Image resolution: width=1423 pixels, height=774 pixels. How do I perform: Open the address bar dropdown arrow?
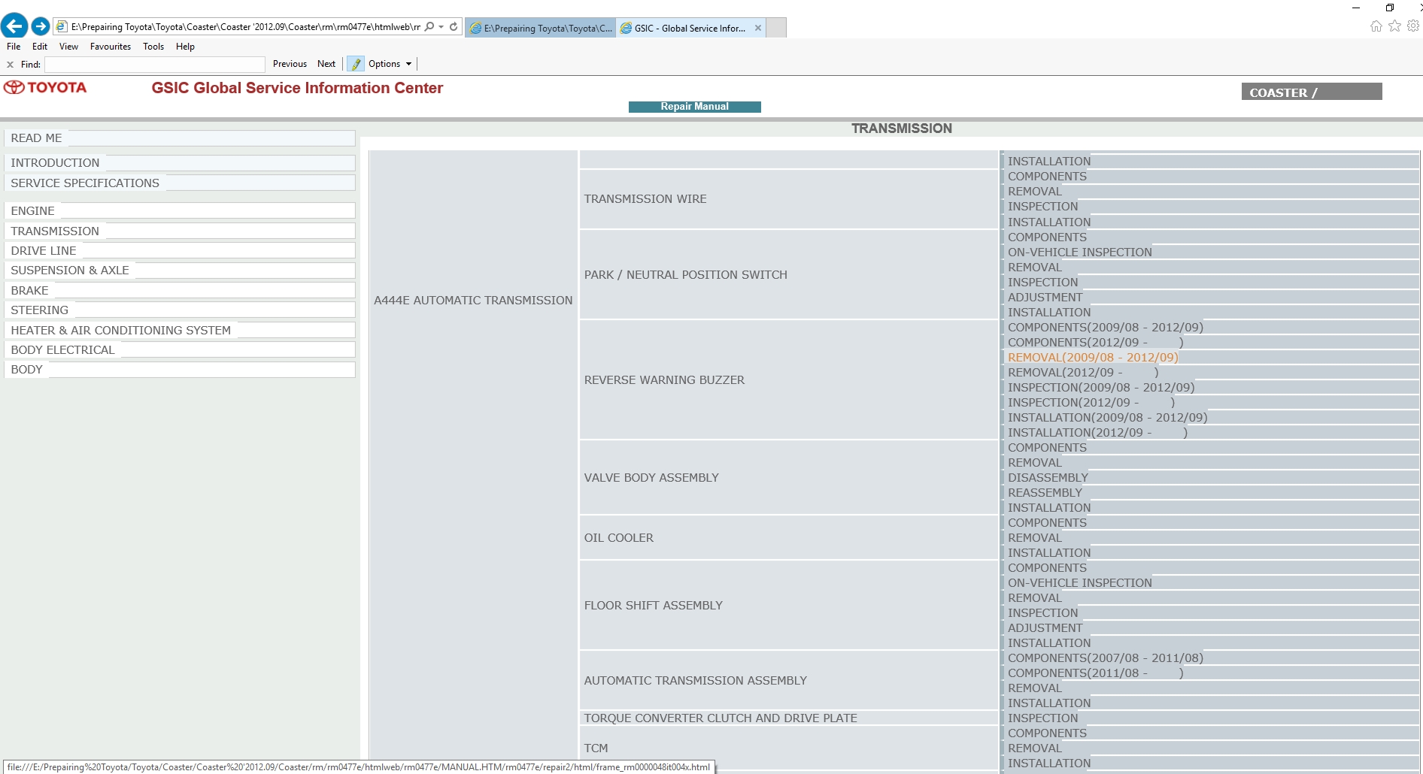tap(441, 26)
